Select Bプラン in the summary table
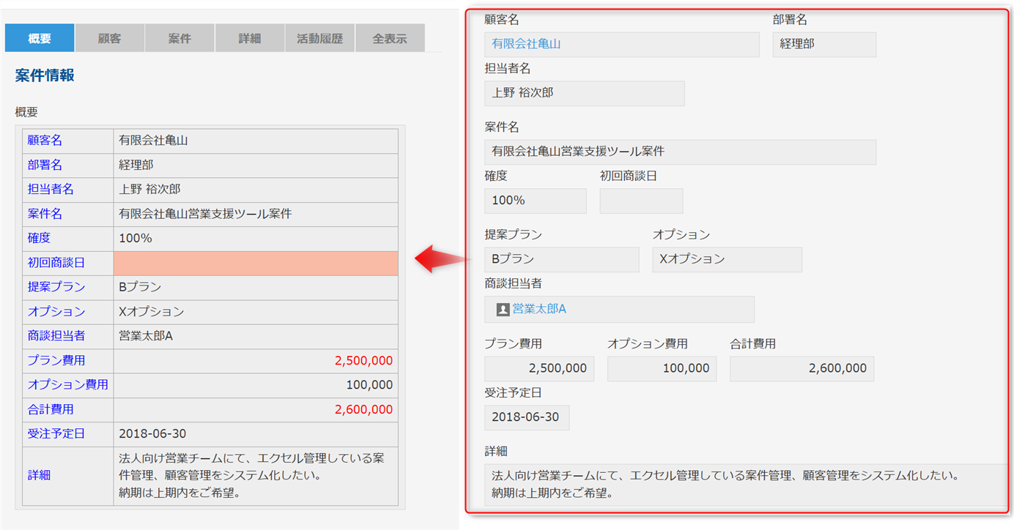Image resolution: width=1014 pixels, height=530 pixels. (x=140, y=287)
